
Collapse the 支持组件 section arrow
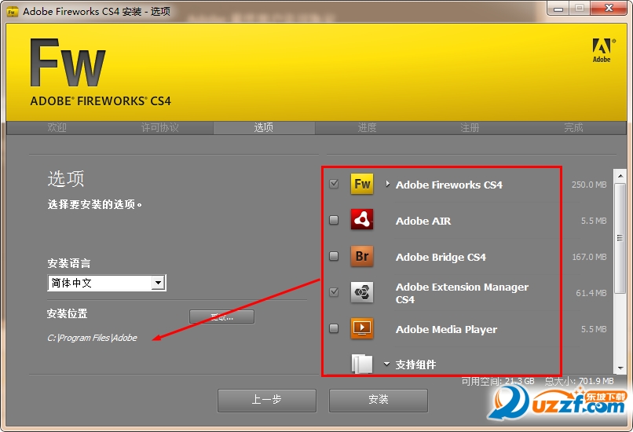coord(386,364)
